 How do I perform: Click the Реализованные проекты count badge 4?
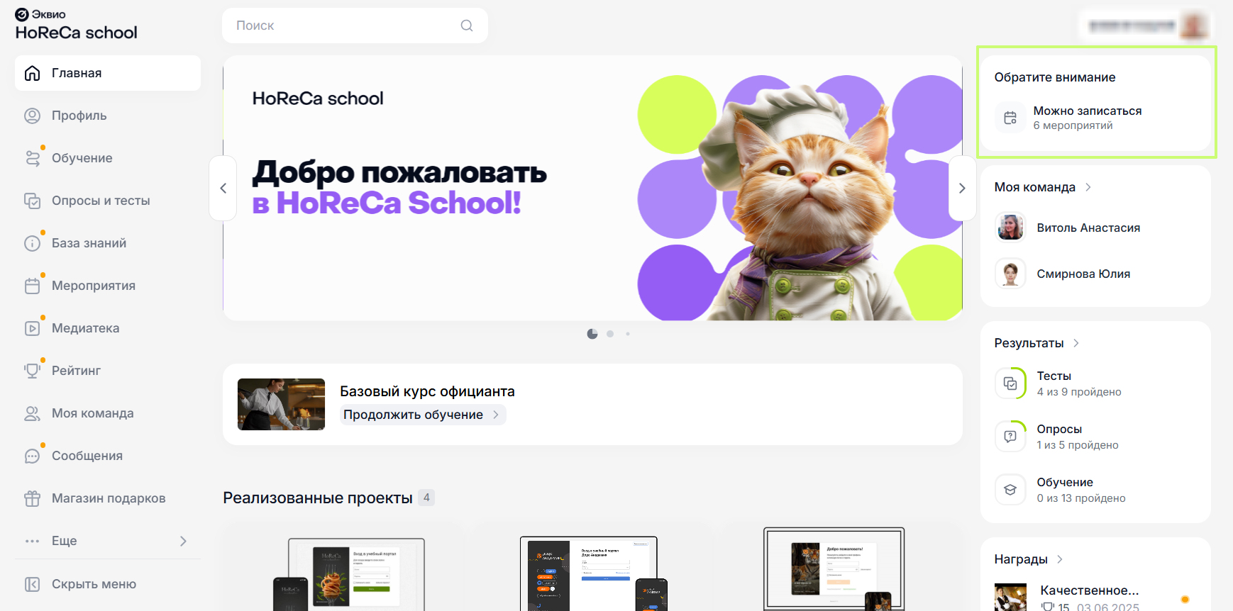[x=426, y=498]
